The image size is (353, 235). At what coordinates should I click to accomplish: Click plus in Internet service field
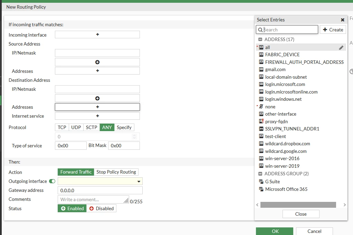pyautogui.click(x=97, y=116)
